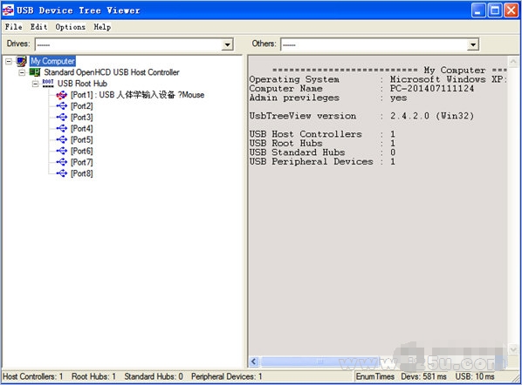Close the USB Device Tree Viewer window
The width and height of the screenshot is (522, 385).
[511, 10]
